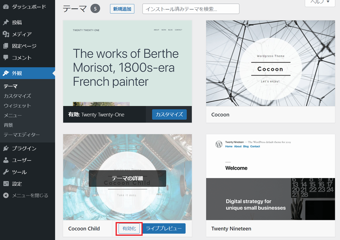Click the page icon beside 固定ページ
The height and width of the screenshot is (240, 340).
6,46
